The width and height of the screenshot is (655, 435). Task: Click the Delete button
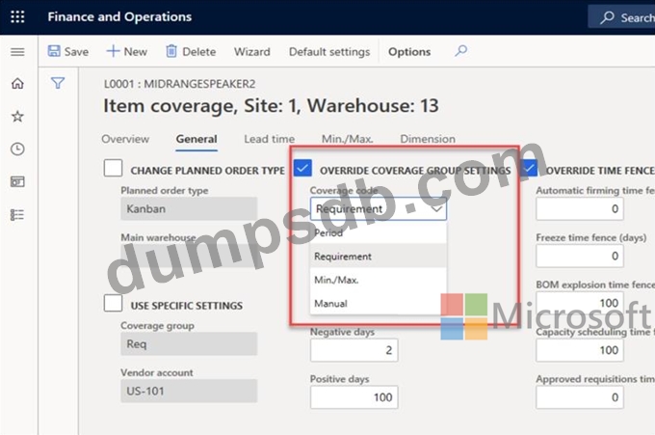click(191, 52)
